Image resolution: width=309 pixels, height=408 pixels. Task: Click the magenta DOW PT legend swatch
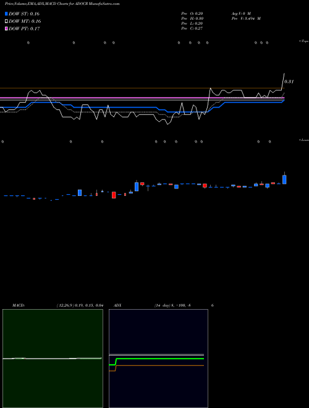6,29
